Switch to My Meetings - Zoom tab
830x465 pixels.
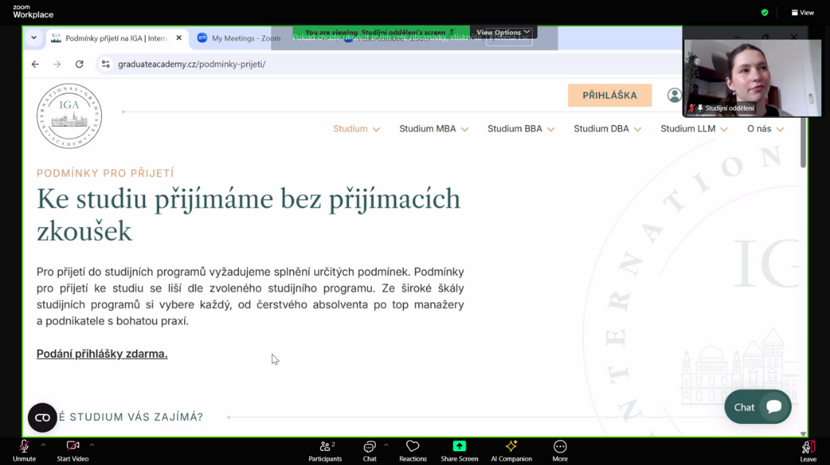click(238, 38)
